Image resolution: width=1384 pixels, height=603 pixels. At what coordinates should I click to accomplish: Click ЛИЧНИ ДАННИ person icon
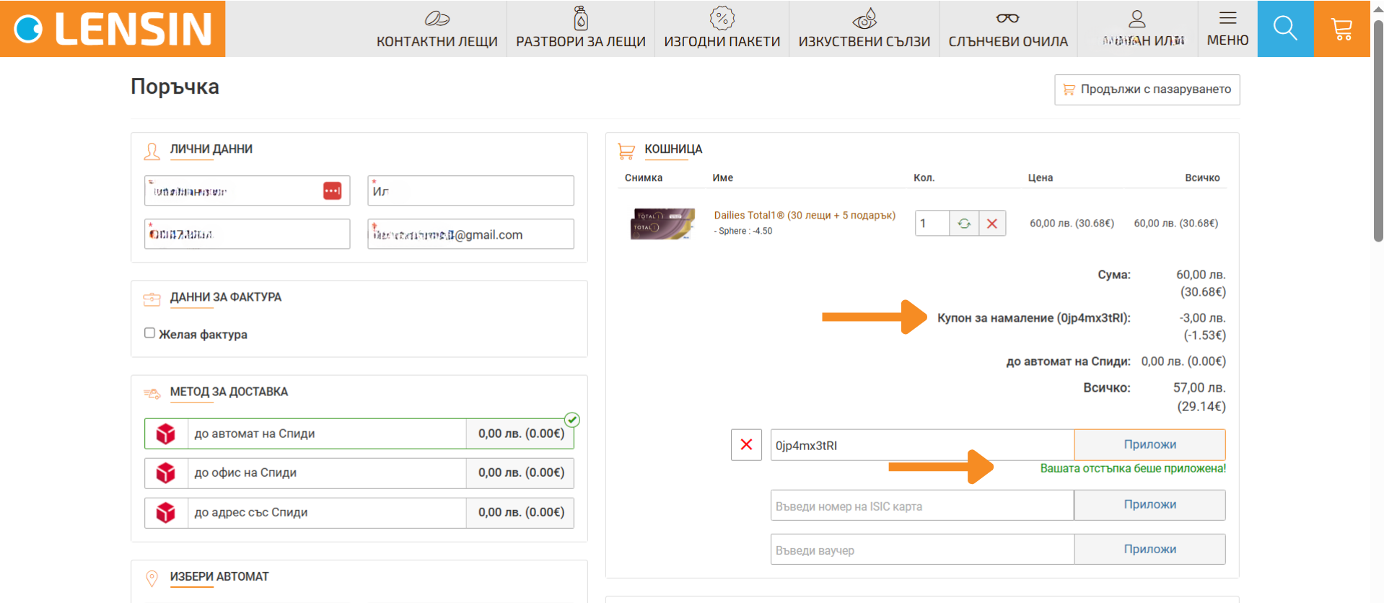pos(152,151)
